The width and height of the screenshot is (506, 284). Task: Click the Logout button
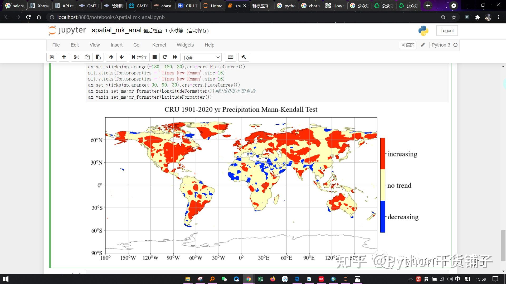click(x=447, y=30)
